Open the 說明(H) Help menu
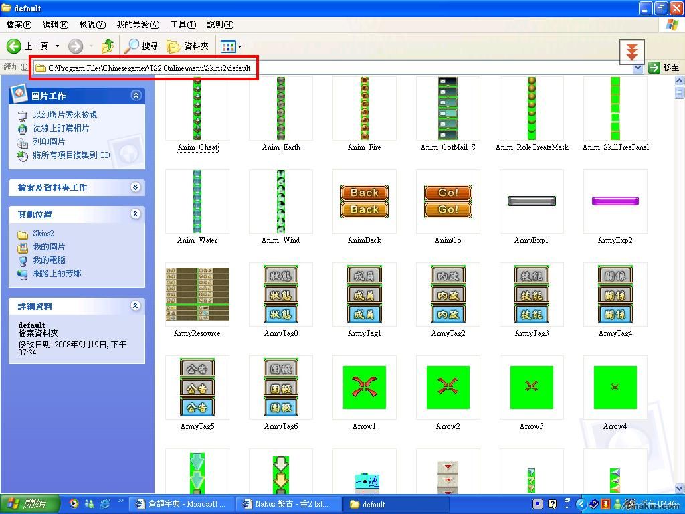 point(220,25)
